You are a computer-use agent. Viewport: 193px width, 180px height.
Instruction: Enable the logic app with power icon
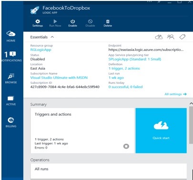click(73, 23)
